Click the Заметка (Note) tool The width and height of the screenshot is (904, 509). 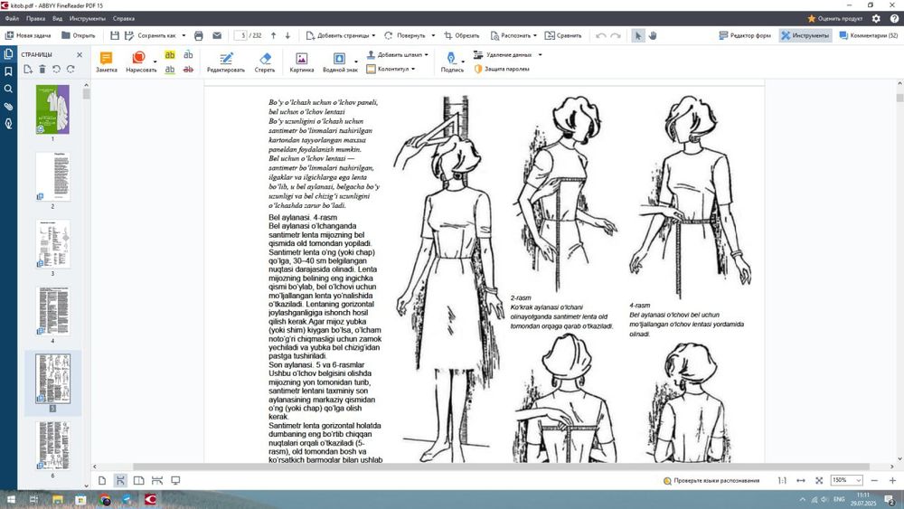point(106,61)
